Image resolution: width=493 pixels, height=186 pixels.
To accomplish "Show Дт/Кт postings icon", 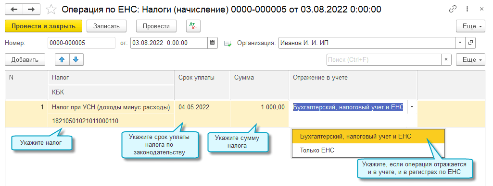I will 193,26.
